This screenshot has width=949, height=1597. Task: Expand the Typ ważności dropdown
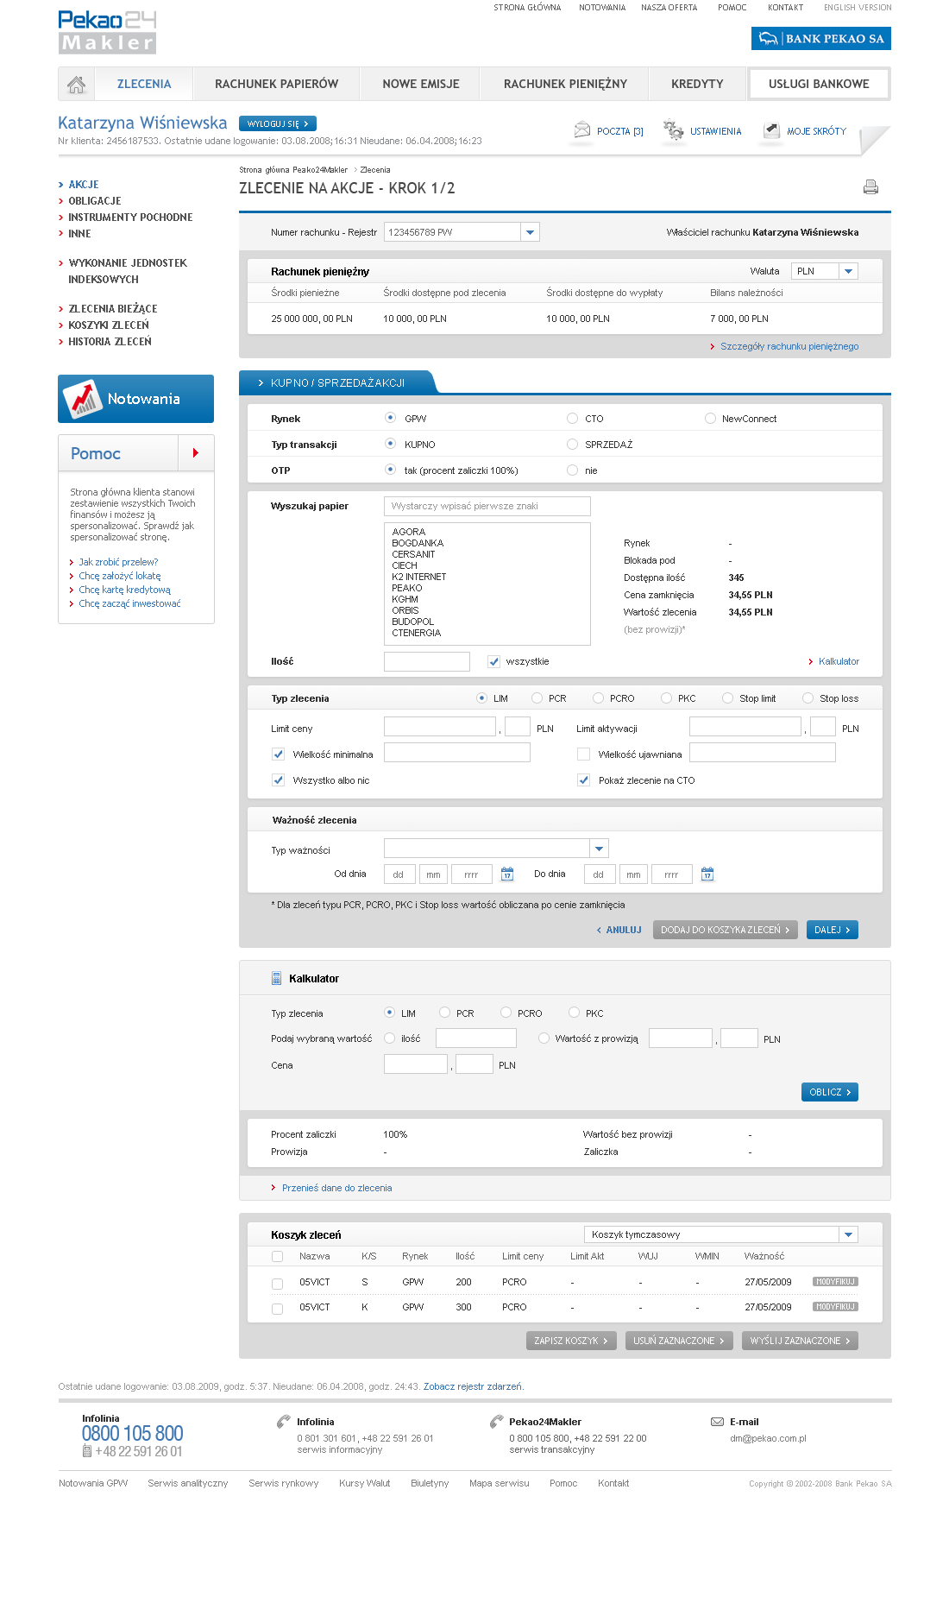pyautogui.click(x=599, y=849)
